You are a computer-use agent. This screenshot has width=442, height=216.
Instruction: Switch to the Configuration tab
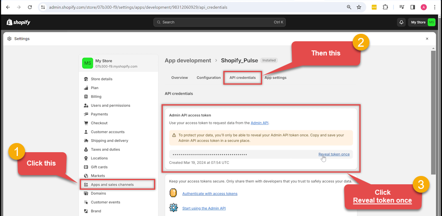[x=209, y=78]
